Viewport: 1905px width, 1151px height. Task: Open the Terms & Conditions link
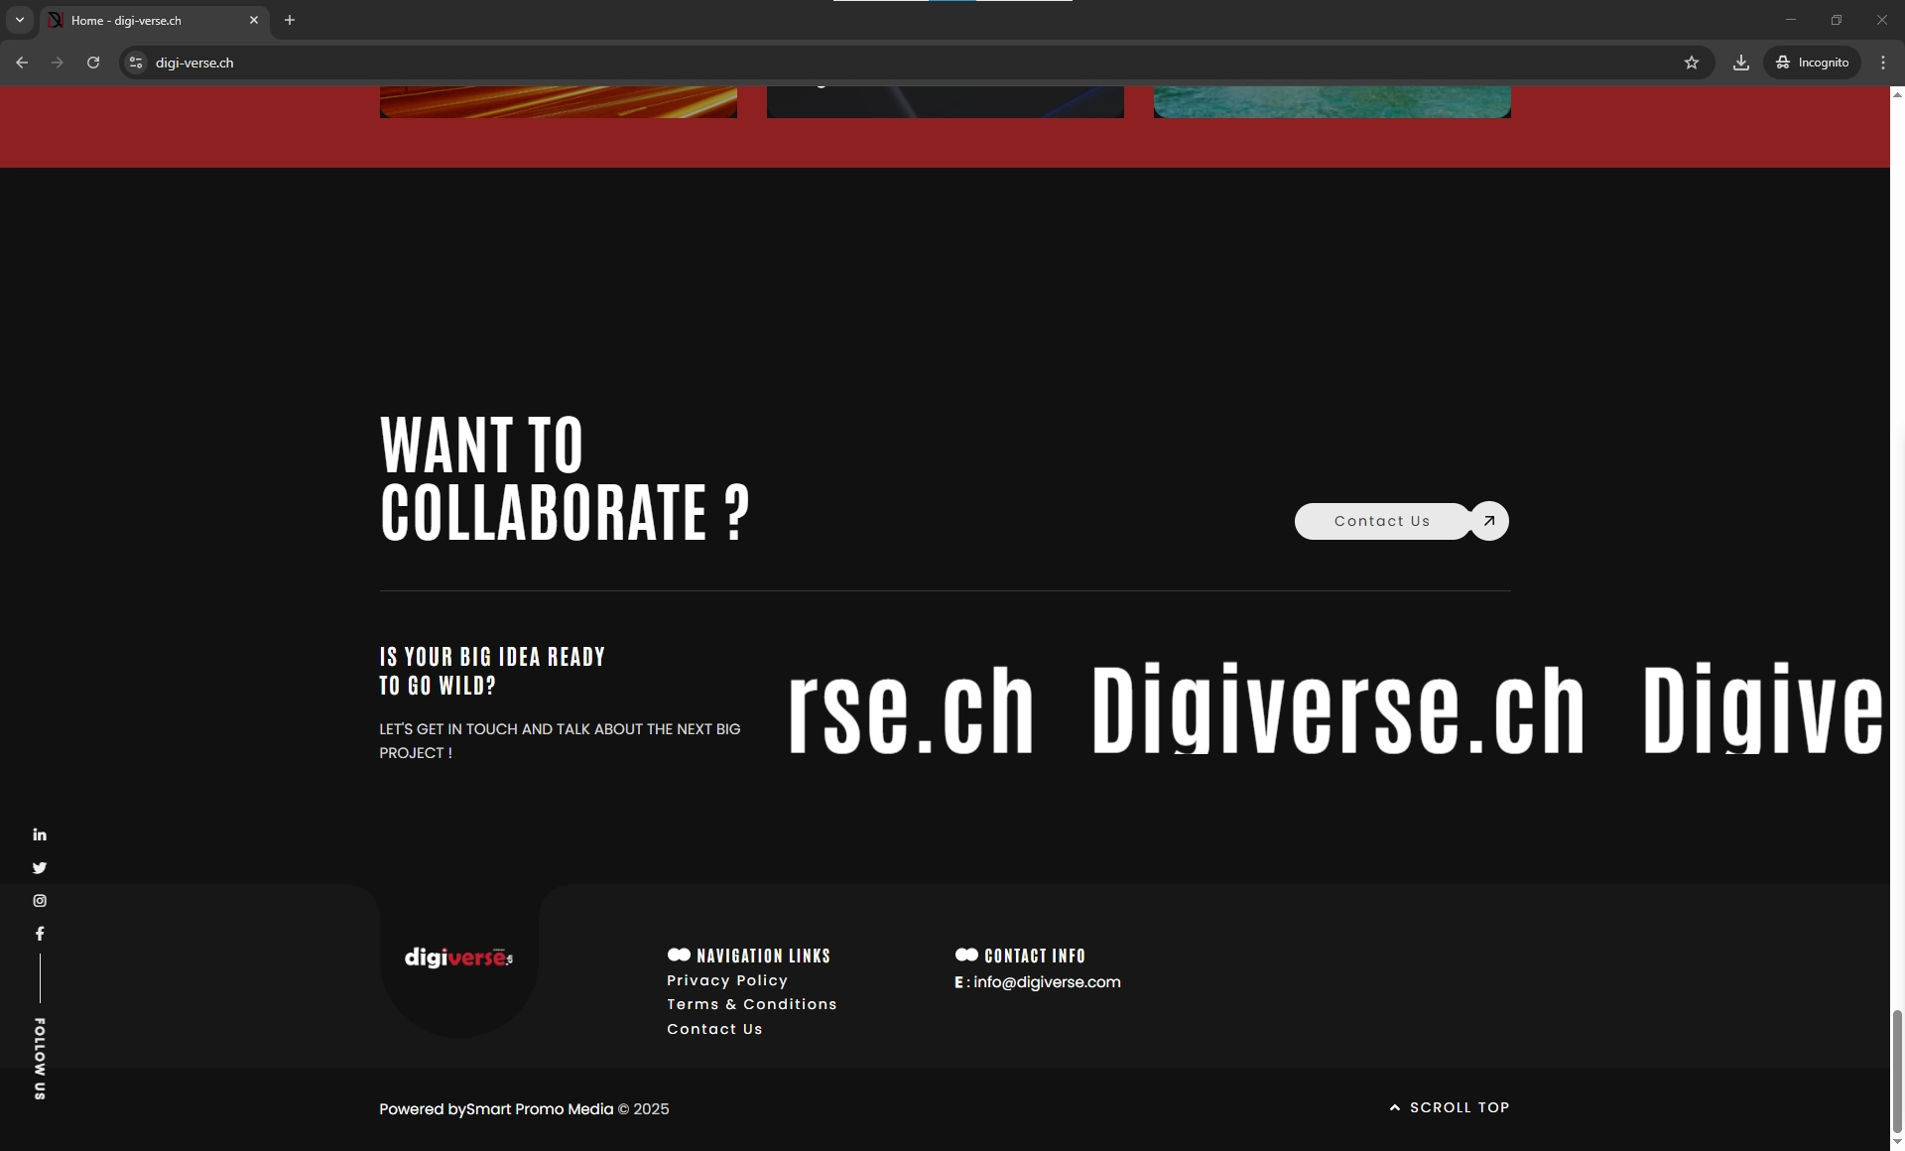[x=751, y=1004]
